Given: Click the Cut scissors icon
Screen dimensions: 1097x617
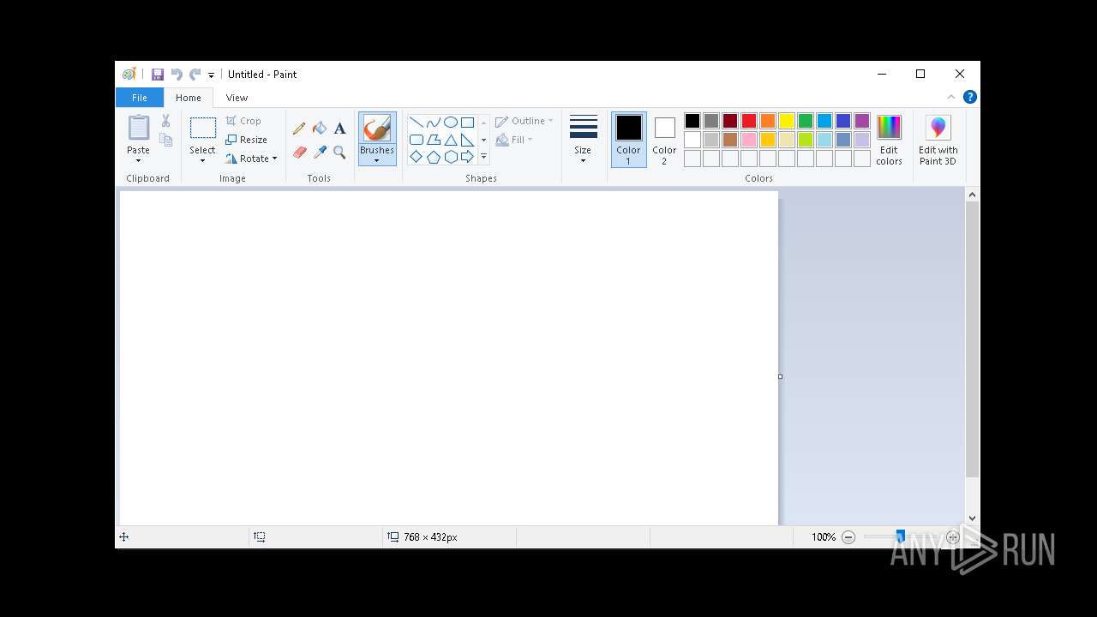Looking at the screenshot, I should click(x=165, y=121).
